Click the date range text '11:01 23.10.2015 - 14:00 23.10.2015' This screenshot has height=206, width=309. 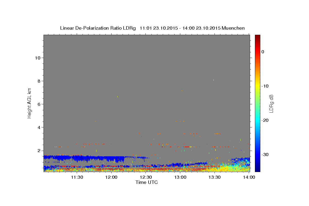pos(180,28)
